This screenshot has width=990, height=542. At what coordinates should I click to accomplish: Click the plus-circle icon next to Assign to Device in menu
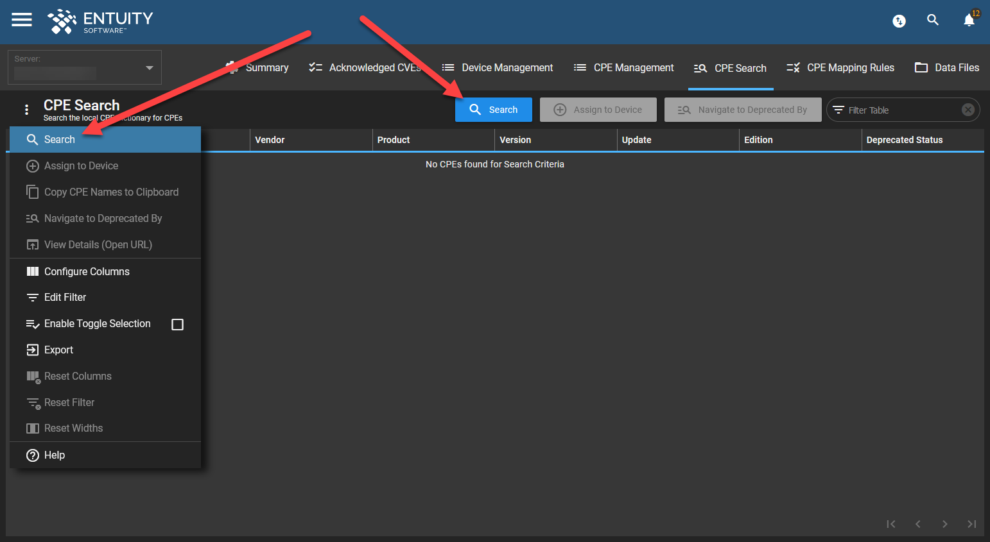[x=33, y=166]
